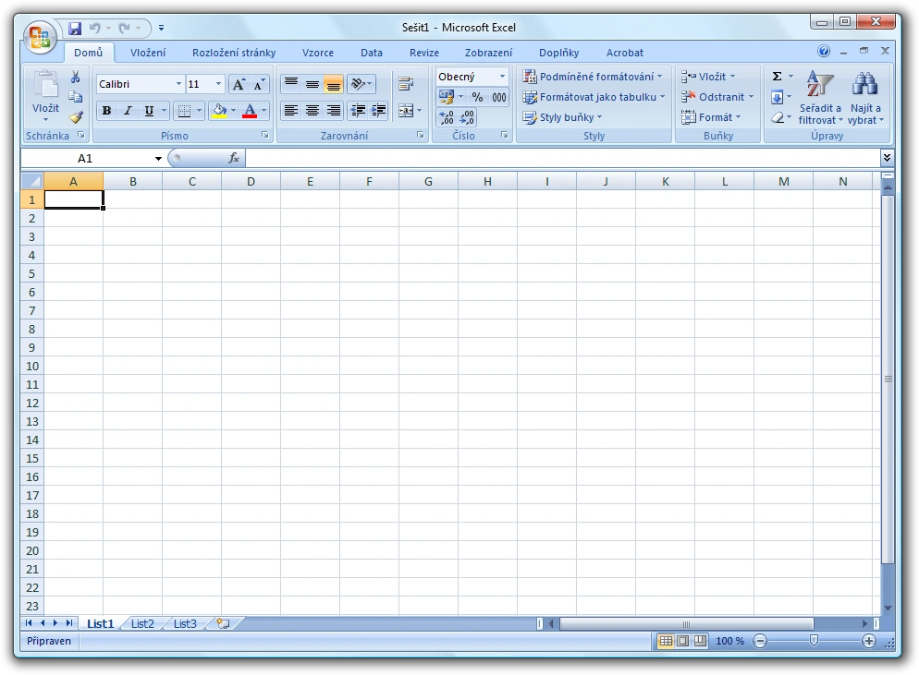
Task: Click the Office button orb
Action: point(41,37)
